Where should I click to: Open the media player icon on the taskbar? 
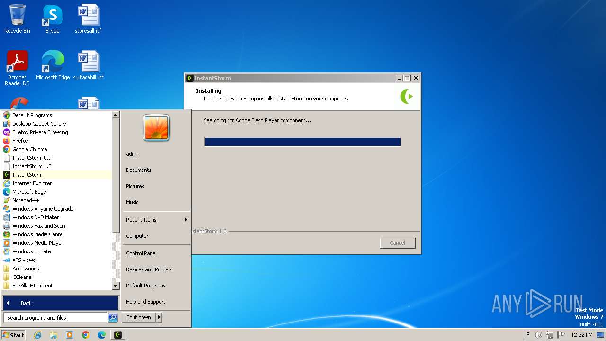point(70,335)
